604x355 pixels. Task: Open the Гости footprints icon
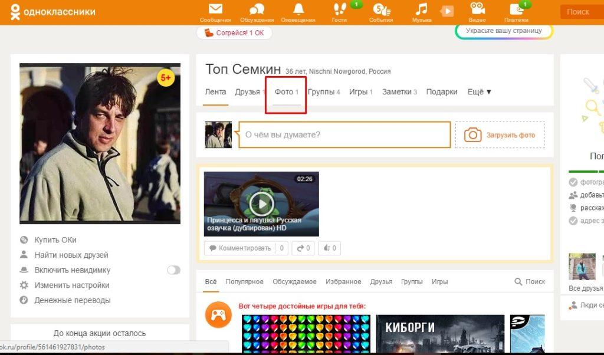click(x=339, y=9)
